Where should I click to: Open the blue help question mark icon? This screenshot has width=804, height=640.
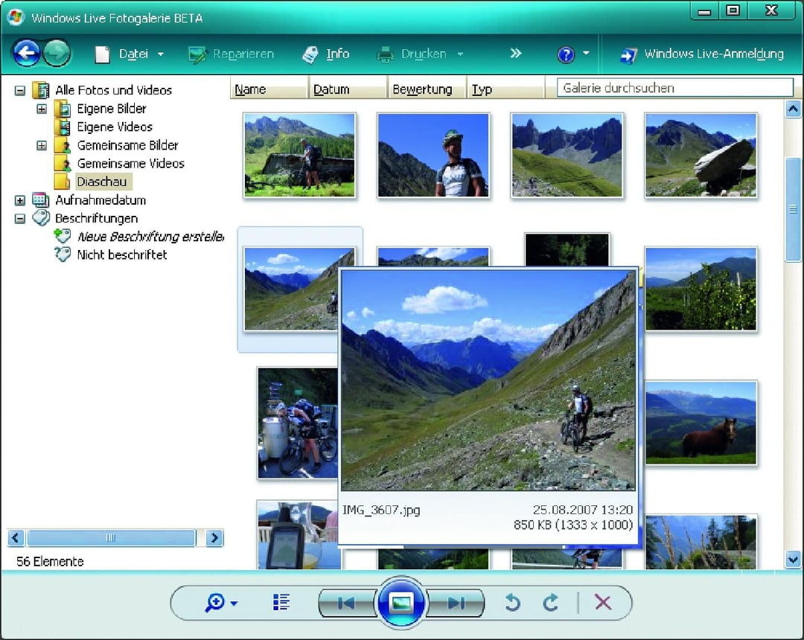pos(566,54)
